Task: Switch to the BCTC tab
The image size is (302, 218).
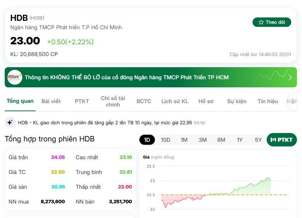Action: [144, 101]
